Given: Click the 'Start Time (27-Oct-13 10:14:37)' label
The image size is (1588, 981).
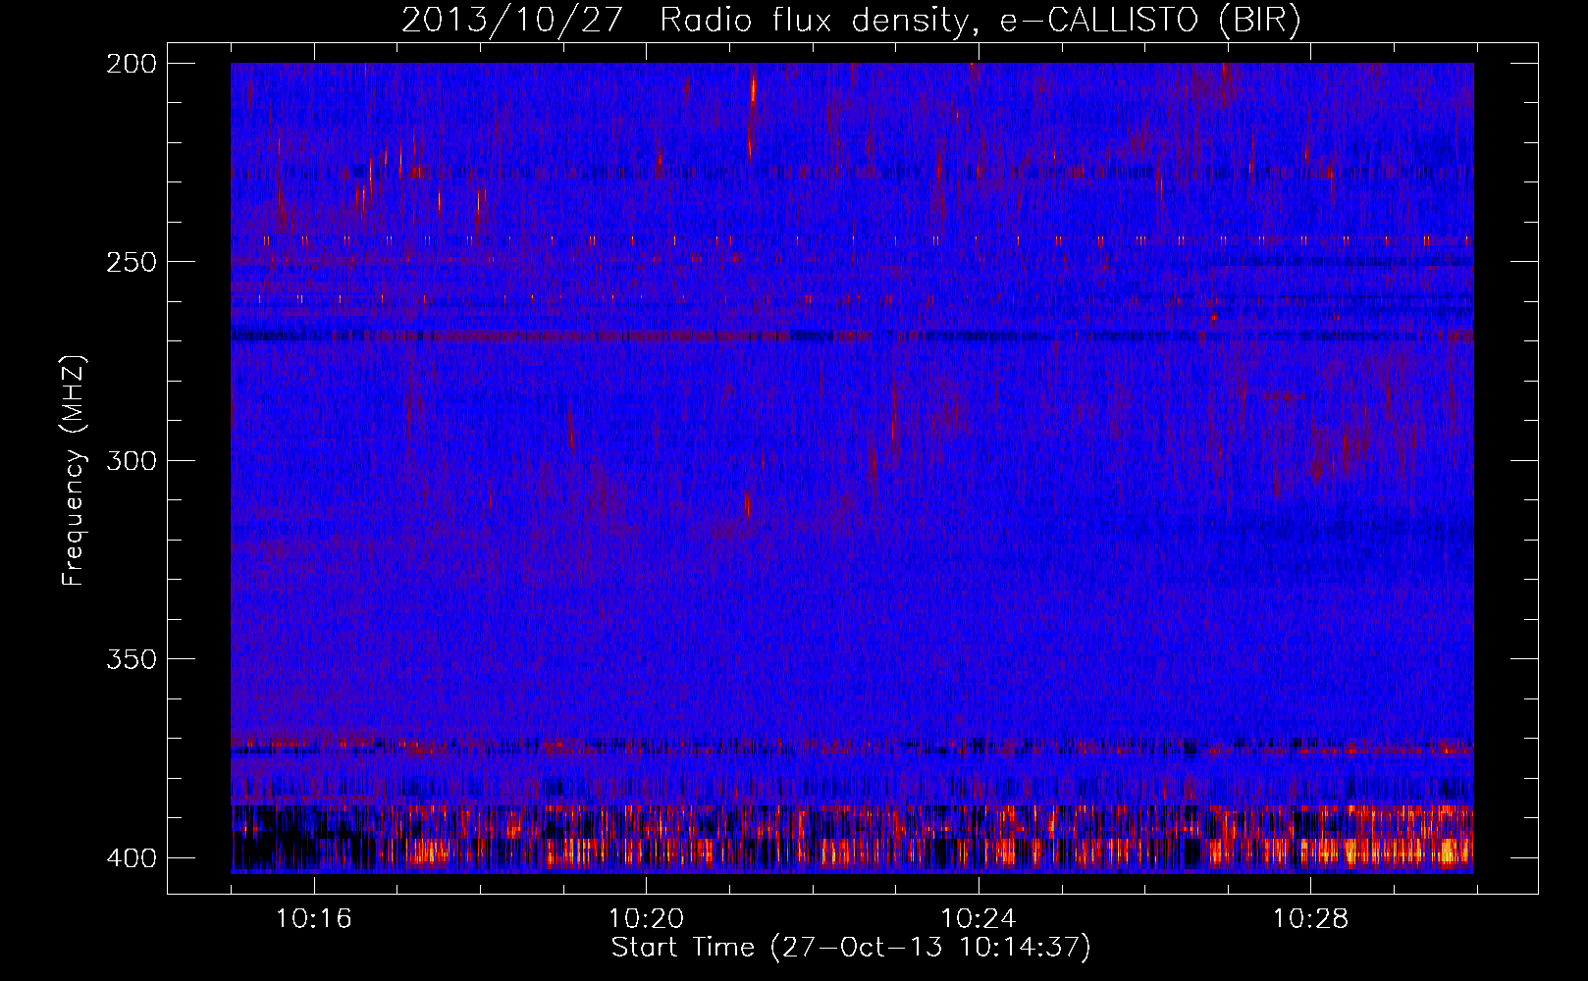Looking at the screenshot, I should pyautogui.click(x=851, y=948).
